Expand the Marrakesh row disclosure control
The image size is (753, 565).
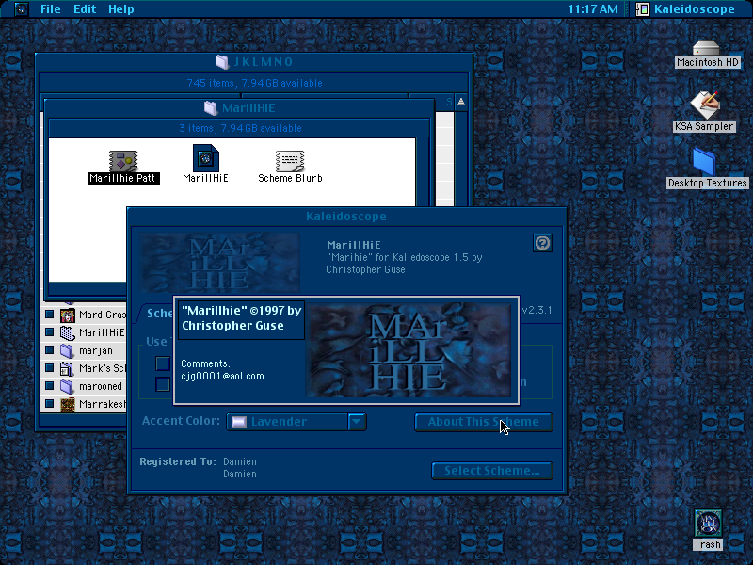(x=49, y=404)
